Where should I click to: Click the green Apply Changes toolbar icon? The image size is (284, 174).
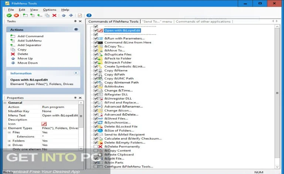[9, 16]
